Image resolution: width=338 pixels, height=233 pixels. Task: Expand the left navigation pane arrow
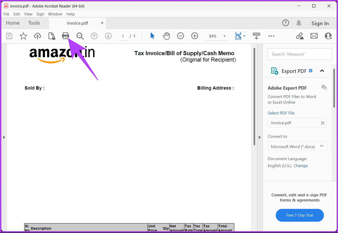[4, 137]
